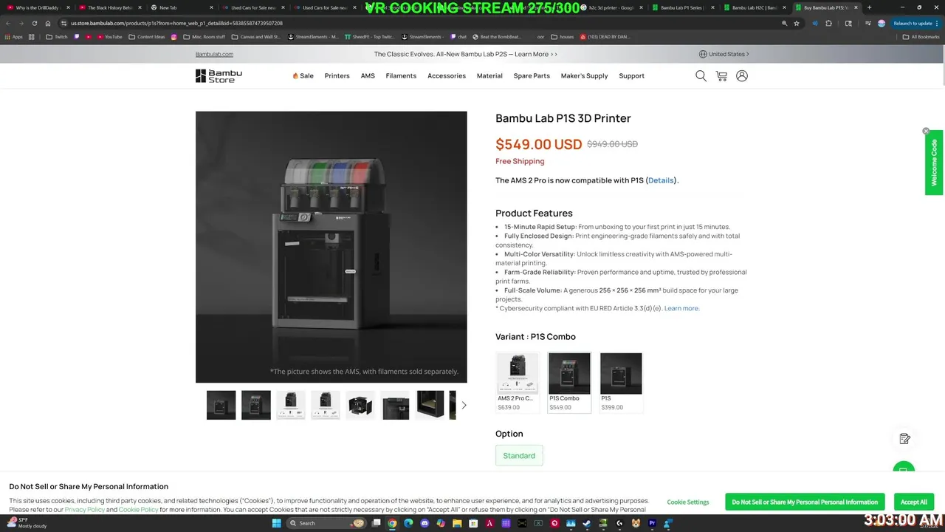Click the weather widget in taskbar
The width and height of the screenshot is (945, 532).
click(27, 523)
